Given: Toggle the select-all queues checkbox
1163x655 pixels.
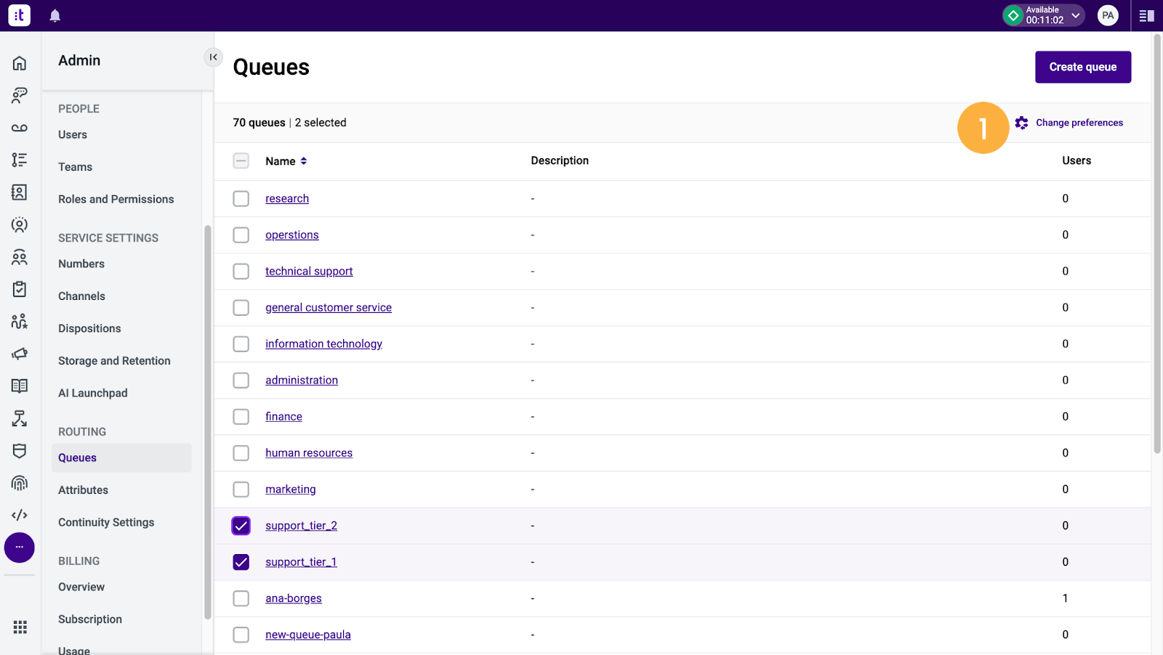Looking at the screenshot, I should coord(241,161).
